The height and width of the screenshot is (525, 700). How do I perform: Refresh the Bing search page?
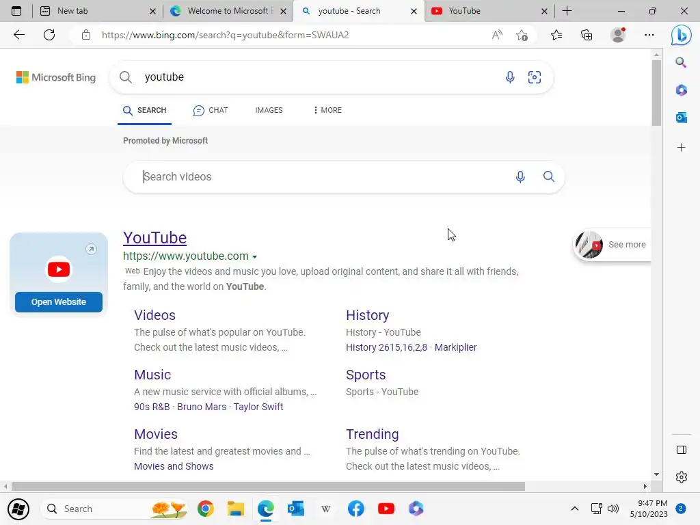point(49,35)
